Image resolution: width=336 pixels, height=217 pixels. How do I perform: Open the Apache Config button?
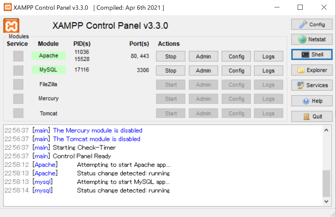pos(236,56)
